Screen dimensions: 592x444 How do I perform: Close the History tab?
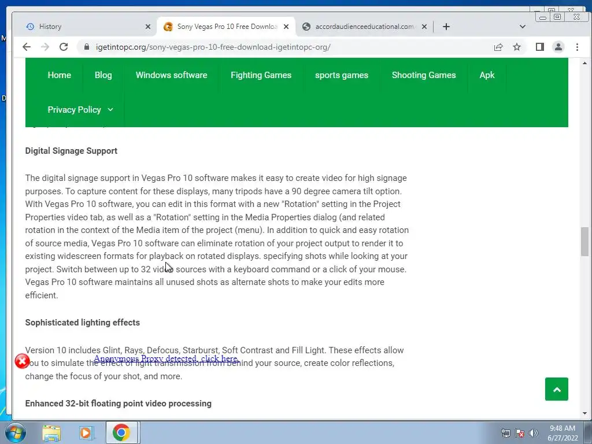[x=148, y=27]
